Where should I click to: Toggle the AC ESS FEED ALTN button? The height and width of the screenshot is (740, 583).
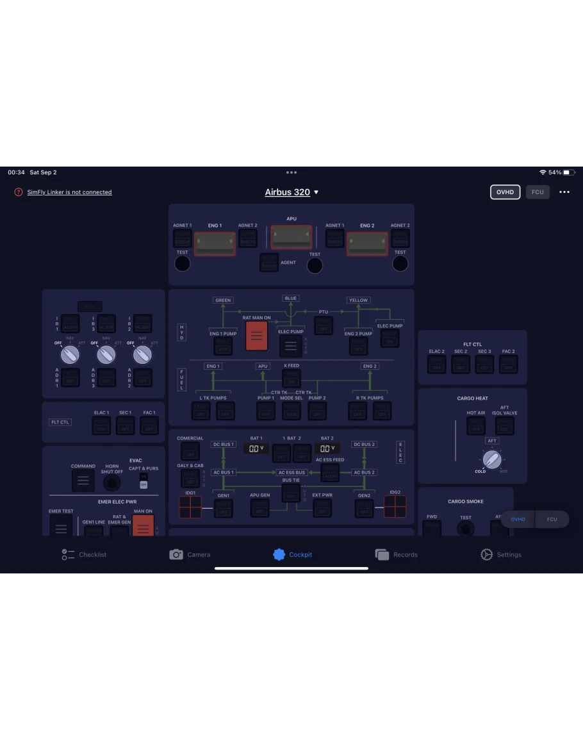pyautogui.click(x=330, y=472)
